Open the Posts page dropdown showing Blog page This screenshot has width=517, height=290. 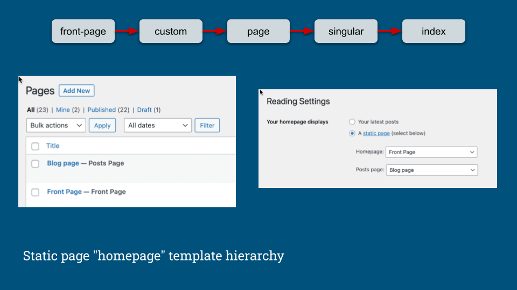(432, 170)
